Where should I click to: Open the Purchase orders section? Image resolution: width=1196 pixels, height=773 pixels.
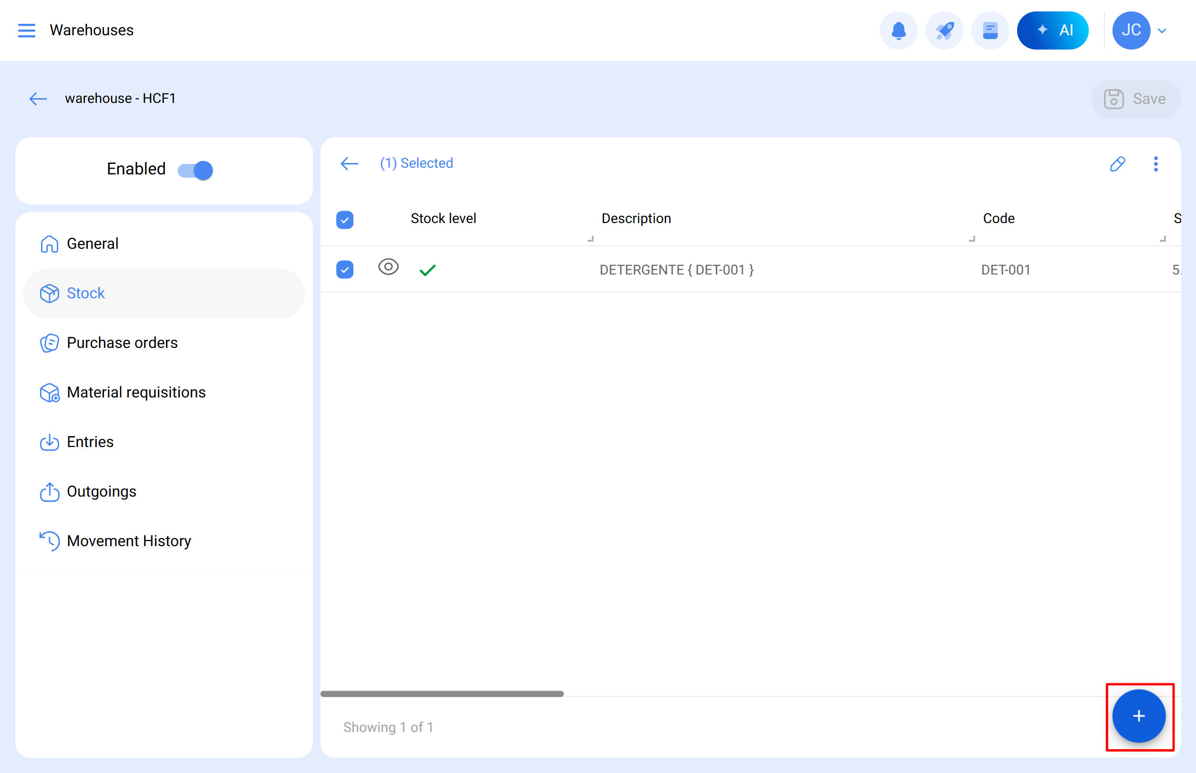click(122, 343)
